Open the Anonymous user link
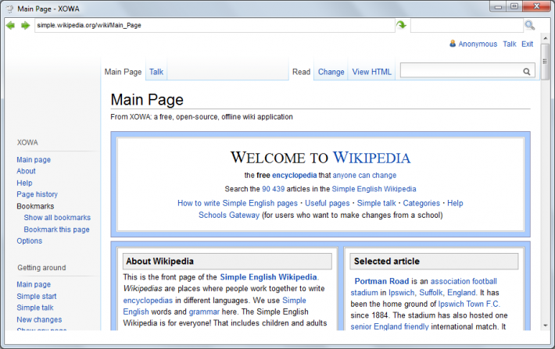This screenshot has width=555, height=349. pos(478,44)
